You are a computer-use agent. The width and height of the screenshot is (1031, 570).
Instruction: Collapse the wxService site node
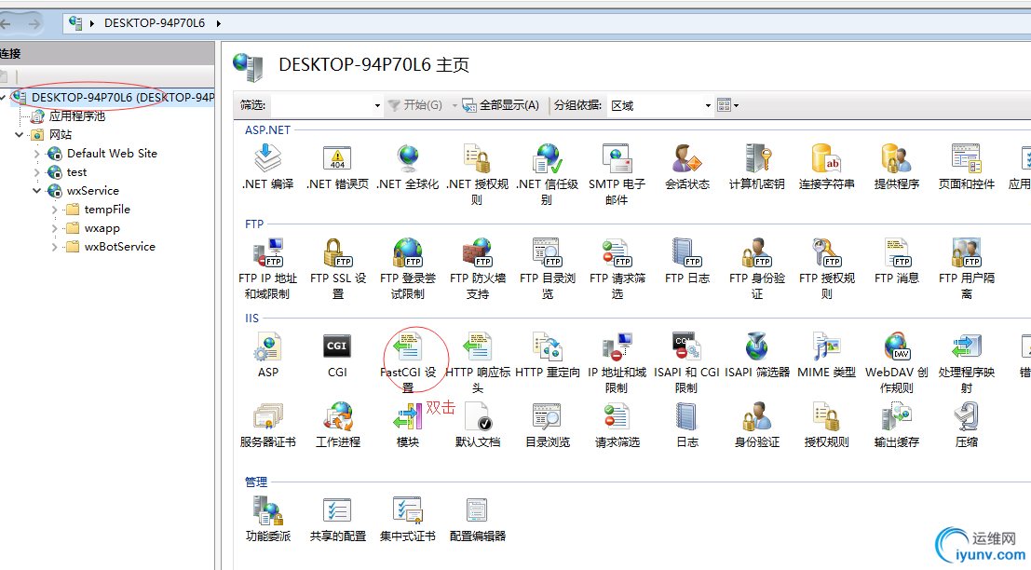coord(37,191)
